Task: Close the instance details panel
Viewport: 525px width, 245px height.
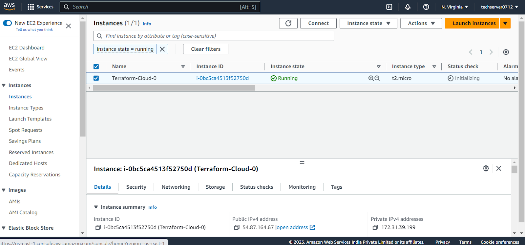Action: pyautogui.click(x=499, y=168)
